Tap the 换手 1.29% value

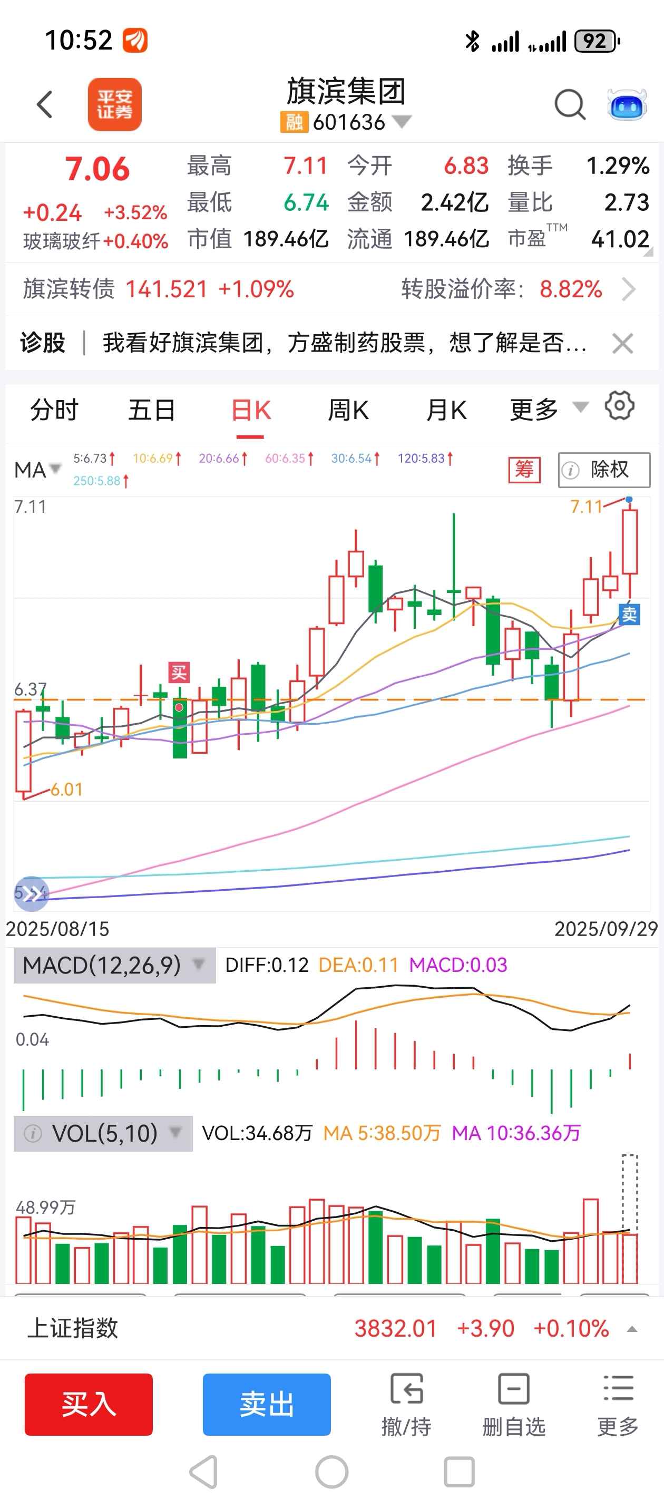click(x=618, y=166)
